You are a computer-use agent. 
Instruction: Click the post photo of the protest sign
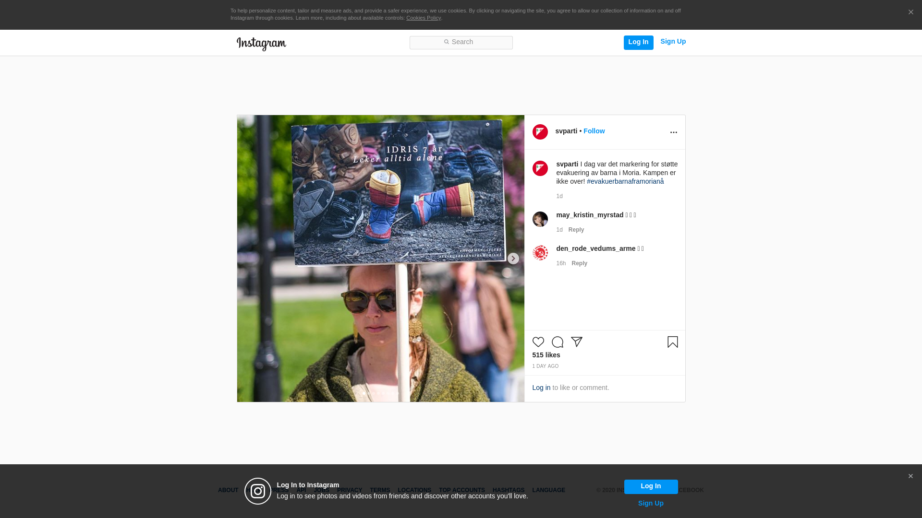(x=380, y=259)
